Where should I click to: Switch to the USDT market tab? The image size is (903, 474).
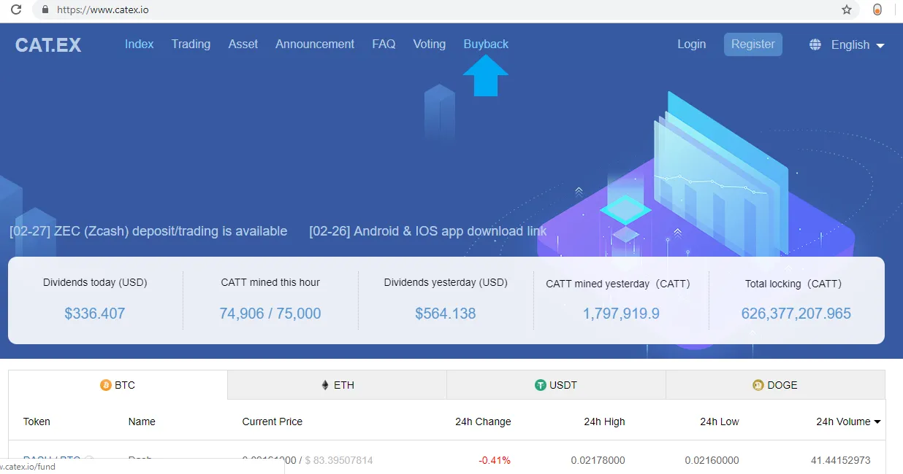click(556, 385)
